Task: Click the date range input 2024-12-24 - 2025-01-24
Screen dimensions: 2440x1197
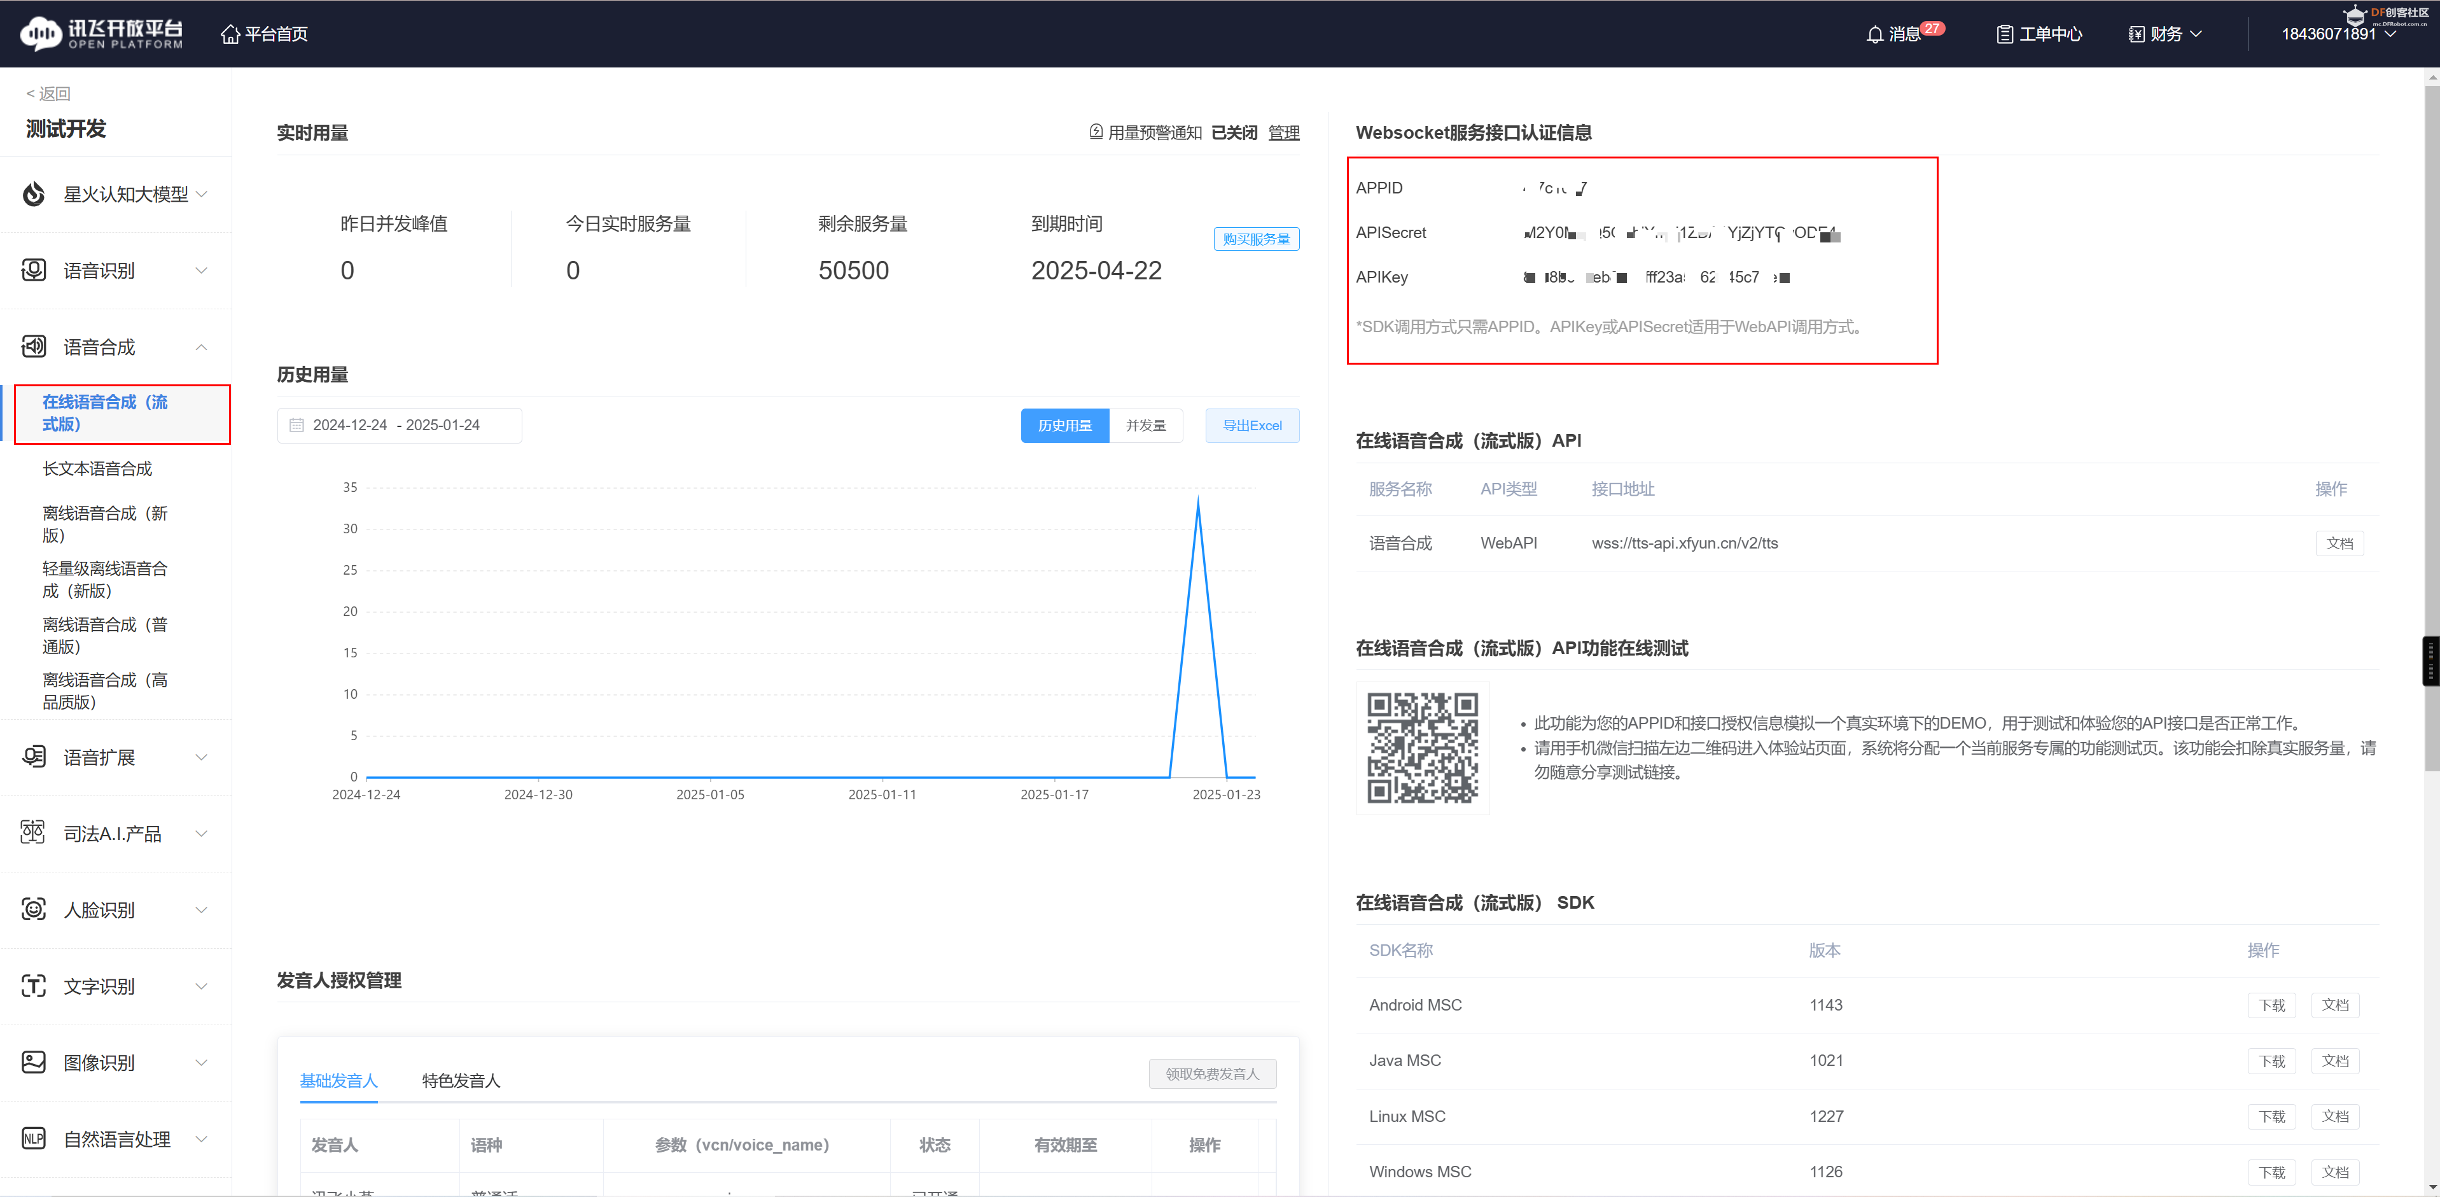Action: (x=399, y=426)
